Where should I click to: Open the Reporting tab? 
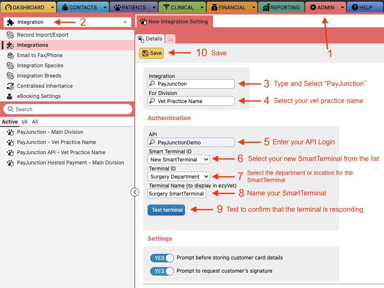pos(281,7)
